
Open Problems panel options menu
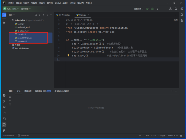tap(172, 91)
